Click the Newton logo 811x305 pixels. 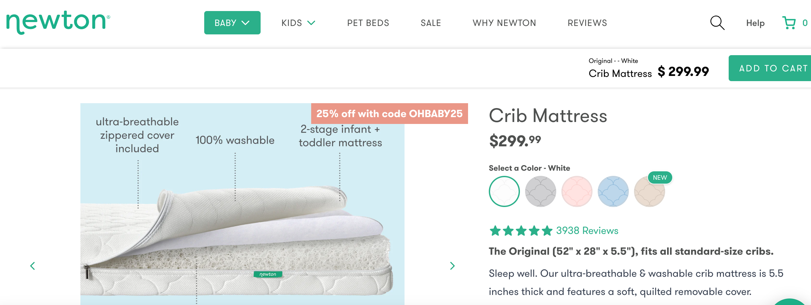[x=58, y=22]
